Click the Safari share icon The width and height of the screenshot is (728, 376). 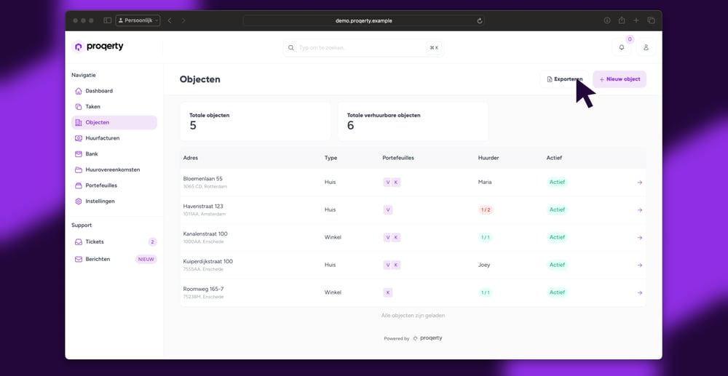coord(622,20)
